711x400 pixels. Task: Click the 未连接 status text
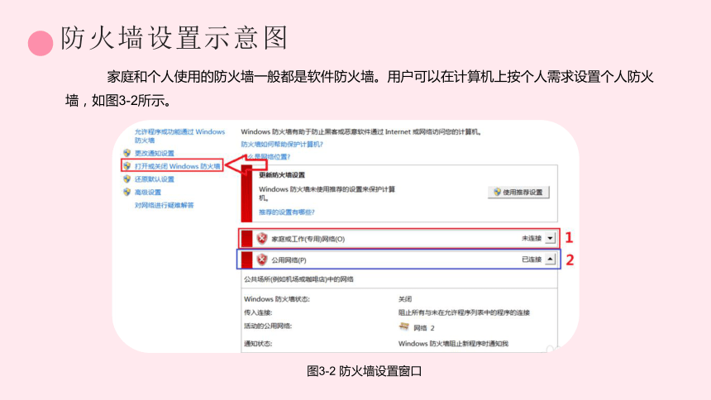(x=532, y=238)
